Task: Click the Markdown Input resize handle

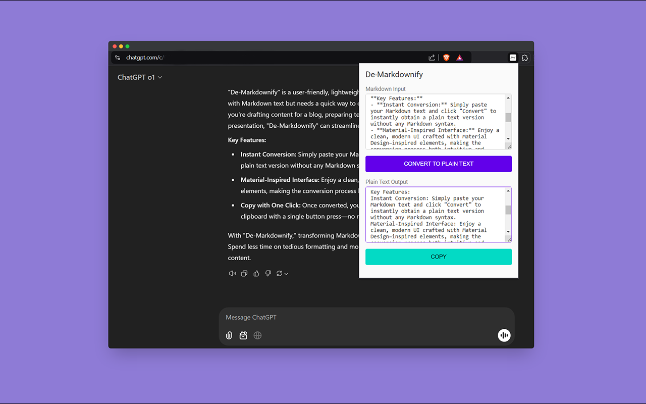Action: (509, 146)
